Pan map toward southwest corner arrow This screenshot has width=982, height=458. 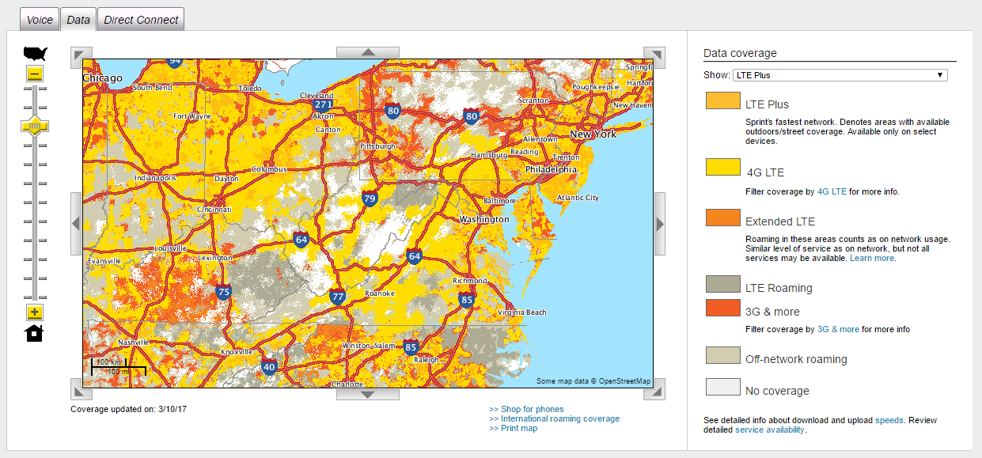[x=82, y=389]
